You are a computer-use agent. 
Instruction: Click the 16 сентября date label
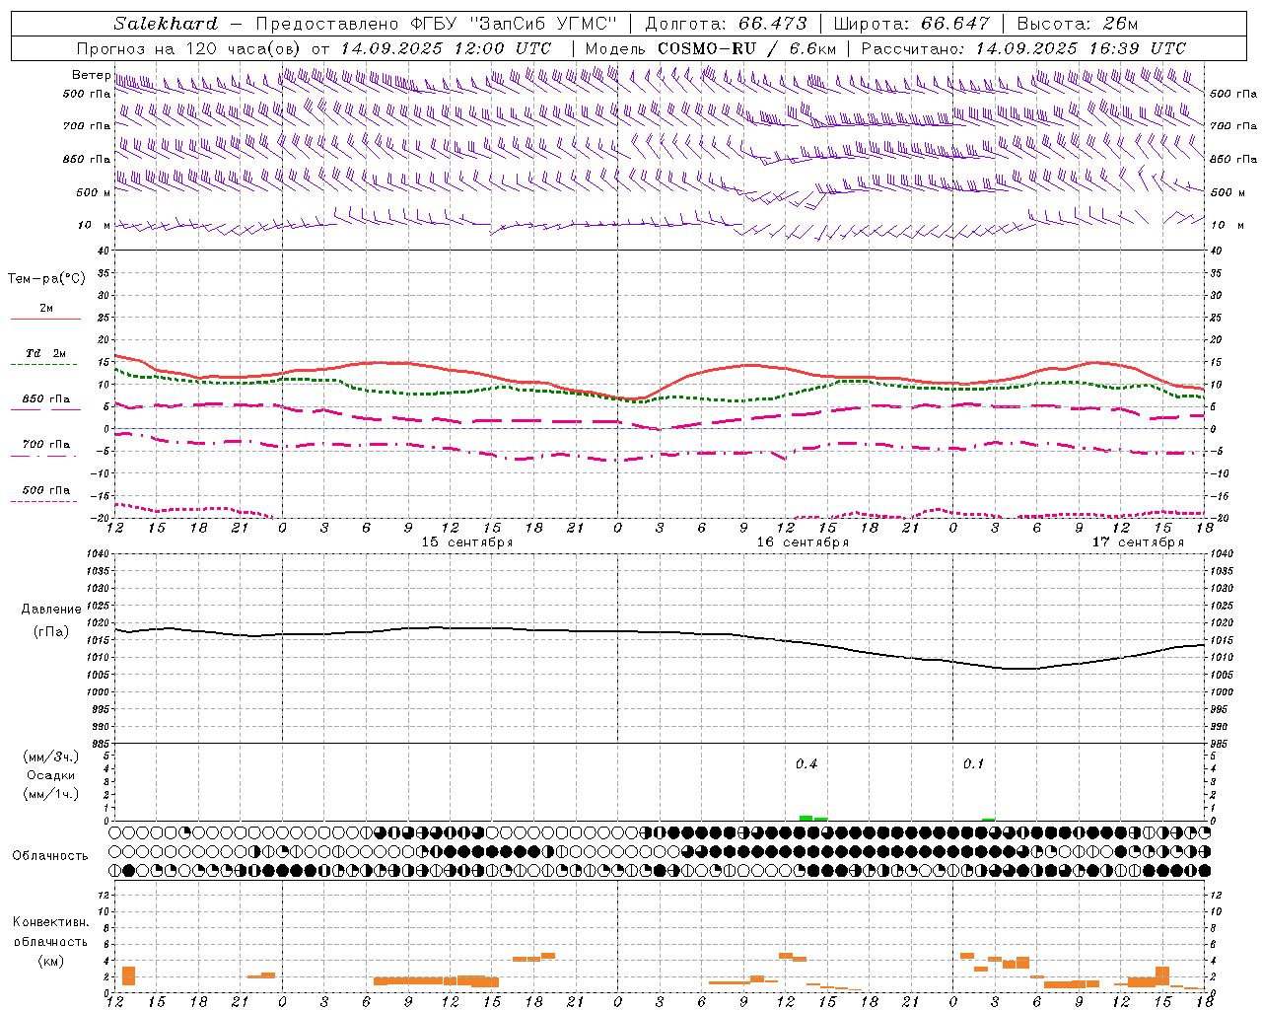coord(803,542)
